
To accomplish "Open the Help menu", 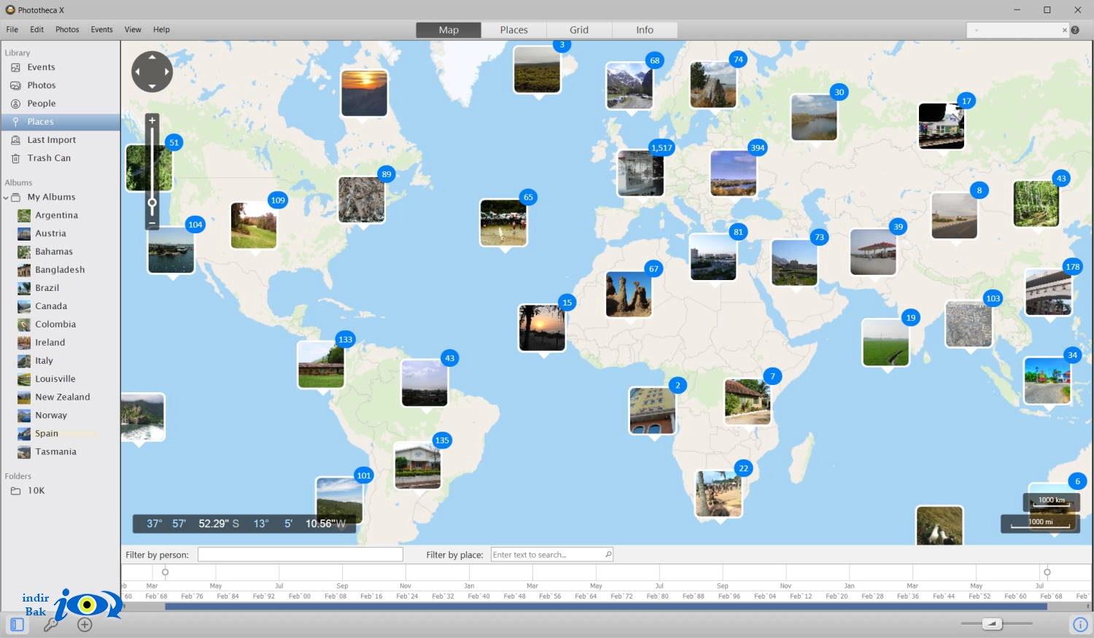I will (x=162, y=30).
